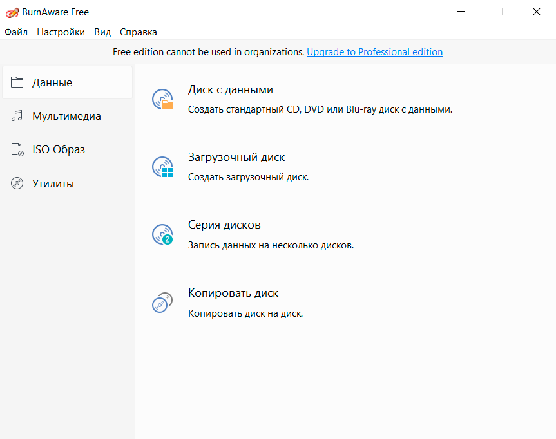
Task: Click the Диск с данными disc icon
Action: point(162,99)
